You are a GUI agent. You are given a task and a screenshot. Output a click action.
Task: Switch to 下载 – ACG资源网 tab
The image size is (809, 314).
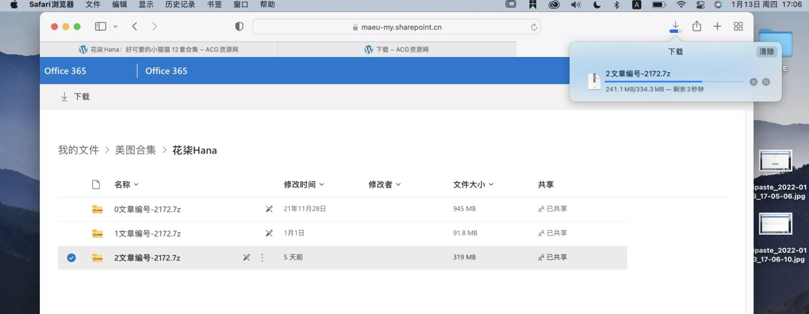click(396, 50)
